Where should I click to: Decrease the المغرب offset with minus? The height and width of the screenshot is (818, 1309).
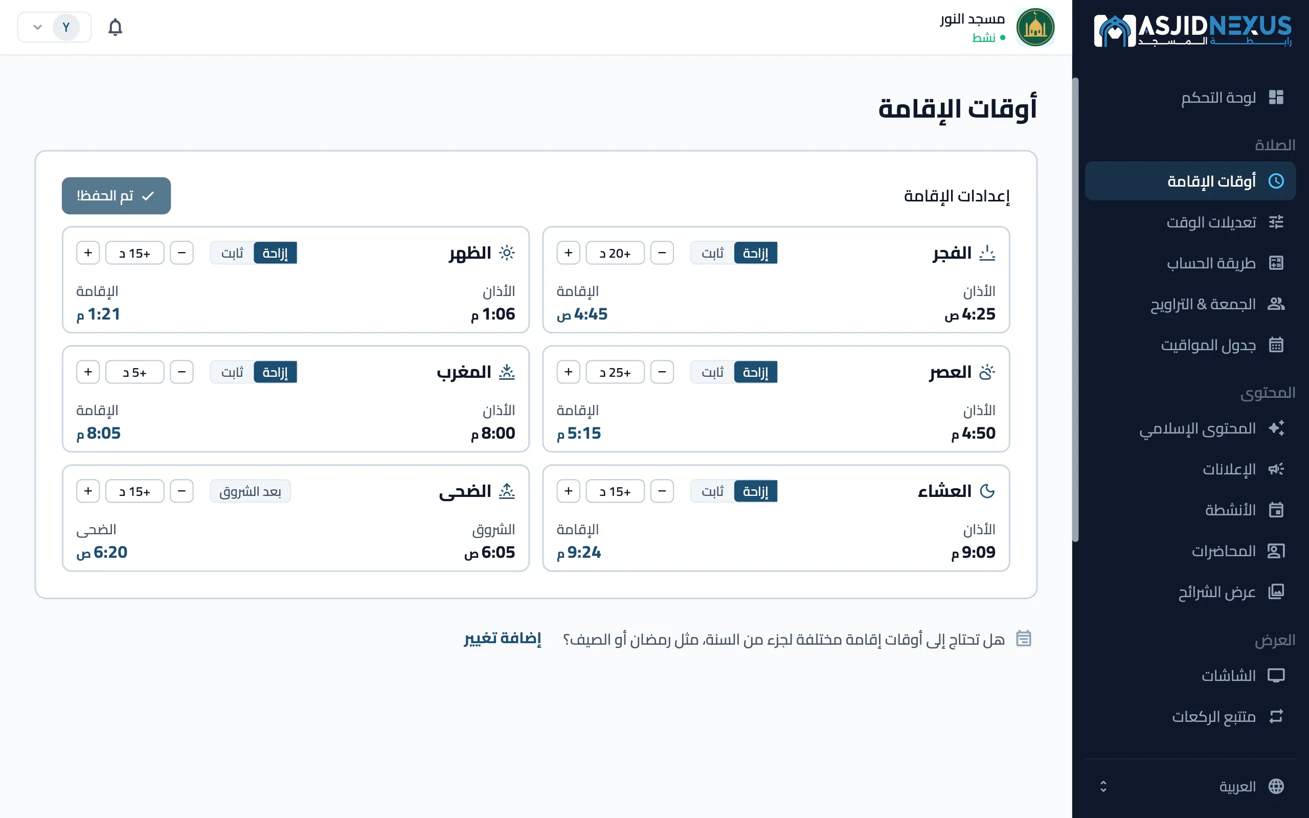click(182, 372)
